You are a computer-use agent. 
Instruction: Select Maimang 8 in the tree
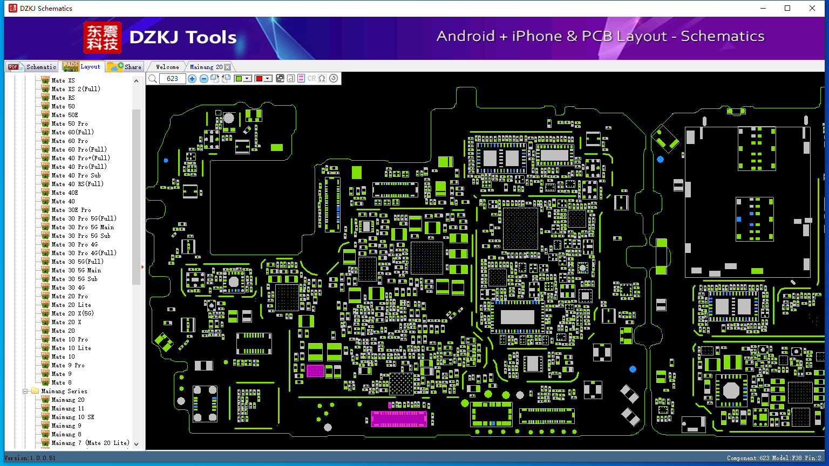(66, 434)
